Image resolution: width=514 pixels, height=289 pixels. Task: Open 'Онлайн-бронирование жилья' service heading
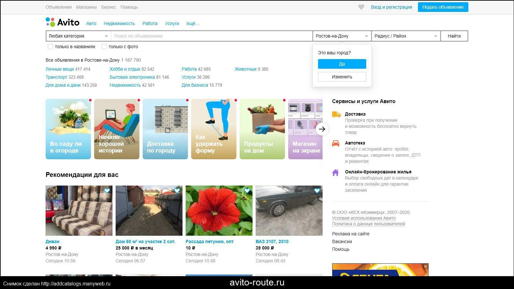378,172
